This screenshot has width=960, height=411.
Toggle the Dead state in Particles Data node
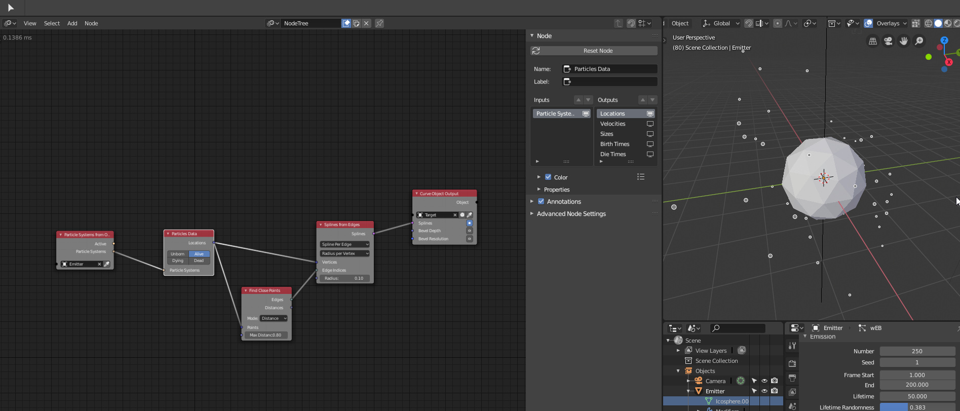coord(199,260)
